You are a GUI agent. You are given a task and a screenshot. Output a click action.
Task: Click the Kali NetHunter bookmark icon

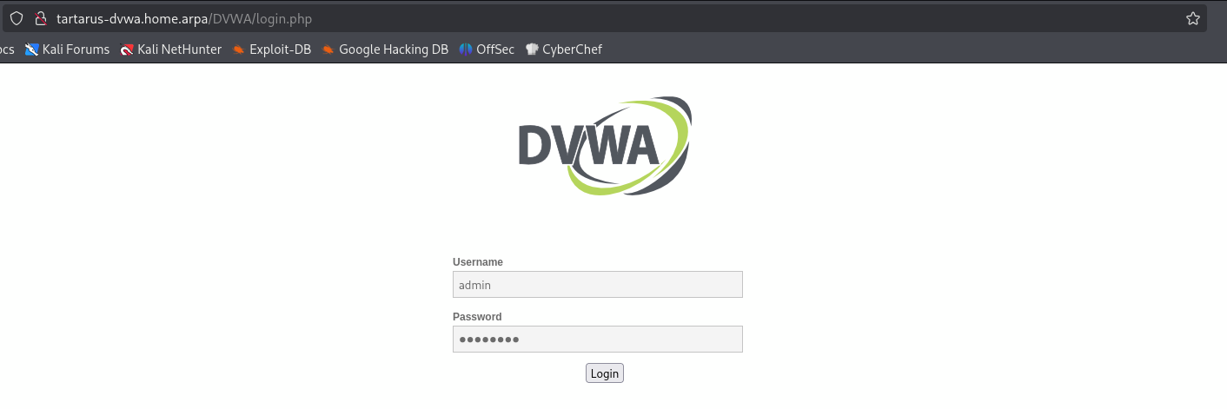(x=127, y=49)
